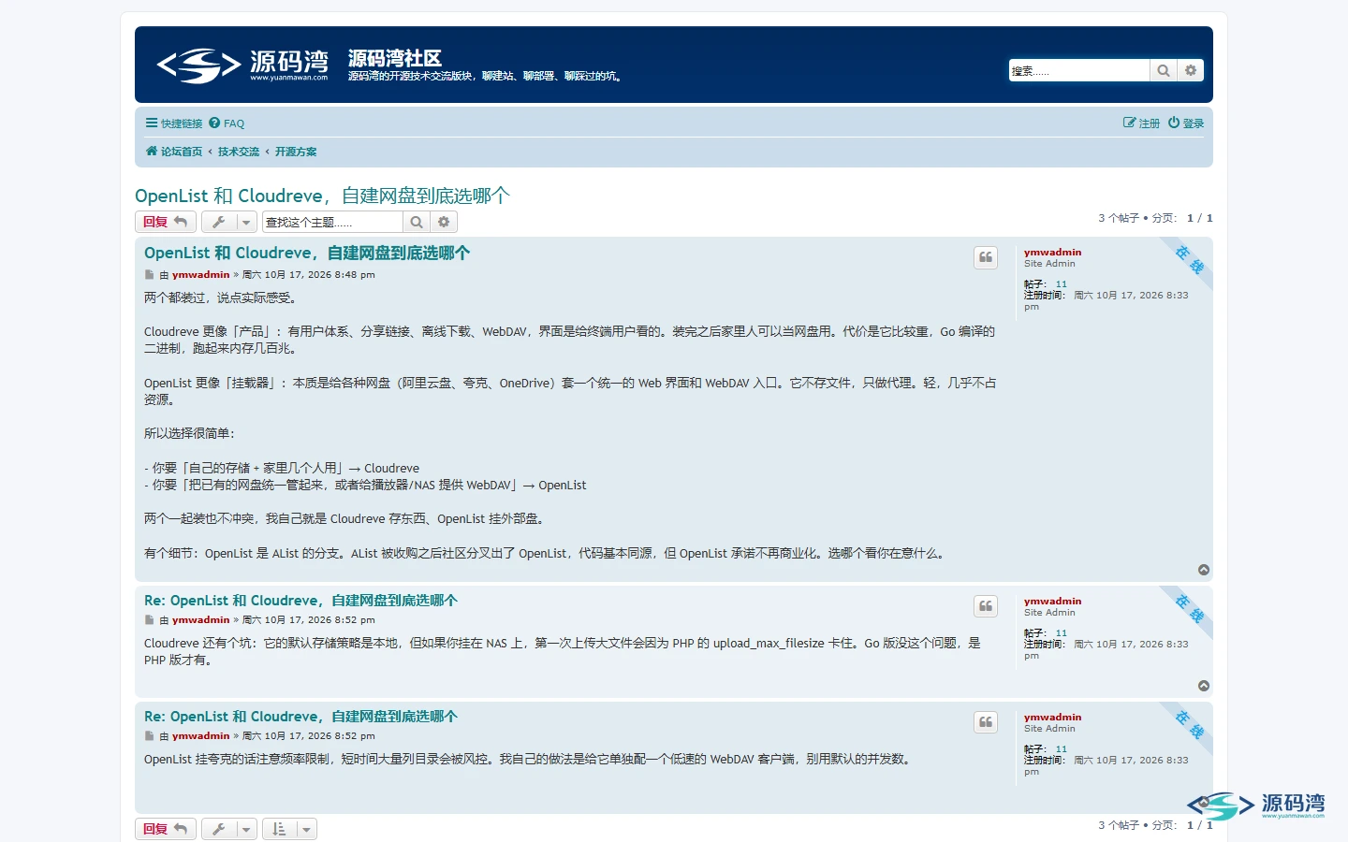Click the header search magnifier button

1163,70
